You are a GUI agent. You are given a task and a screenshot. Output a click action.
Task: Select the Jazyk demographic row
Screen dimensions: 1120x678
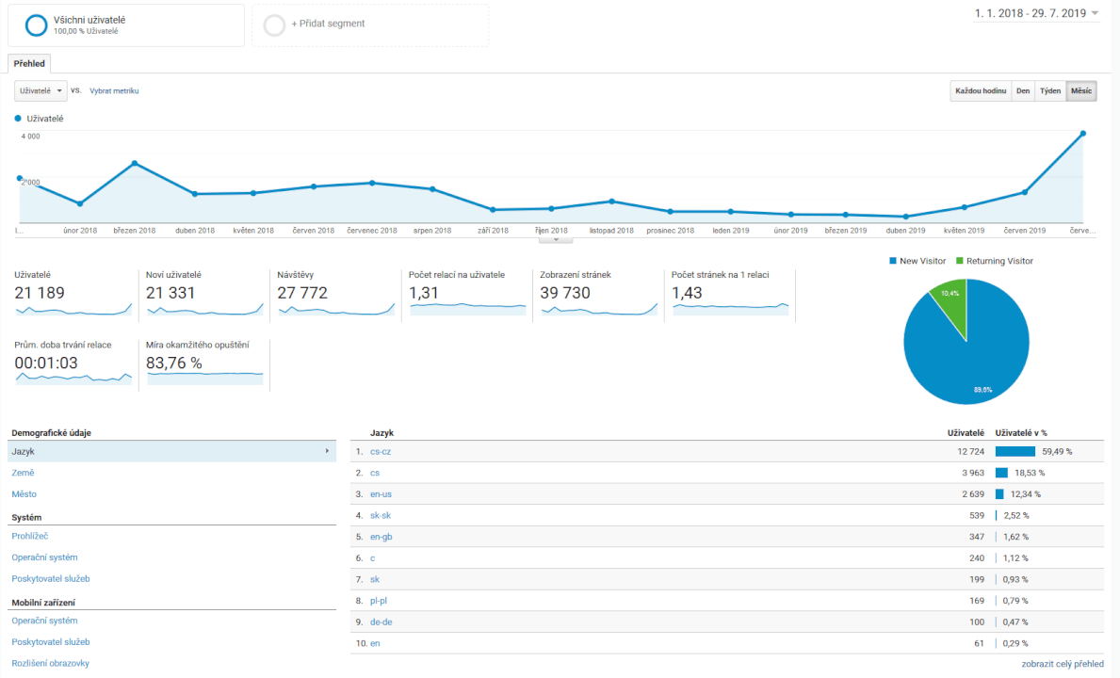(170, 452)
